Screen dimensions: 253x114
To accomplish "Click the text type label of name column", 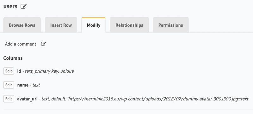I will coord(36,85).
